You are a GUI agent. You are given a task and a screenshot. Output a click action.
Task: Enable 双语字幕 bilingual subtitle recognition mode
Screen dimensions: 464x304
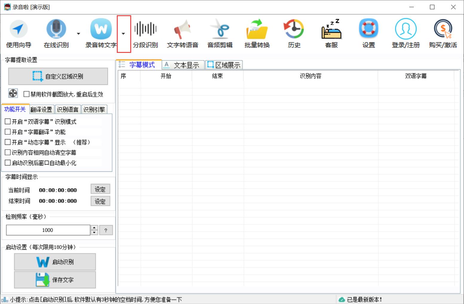coord(8,121)
